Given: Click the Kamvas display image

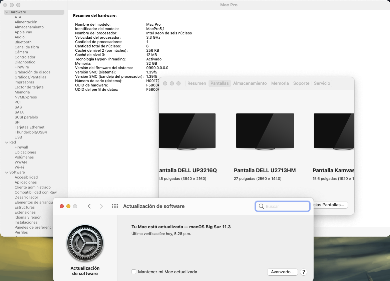Looking at the screenshot, I should pyautogui.click(x=334, y=131).
